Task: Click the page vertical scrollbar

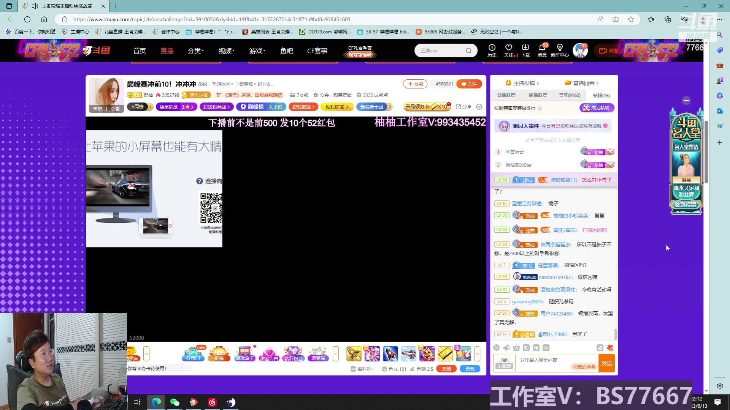Action: tap(706, 152)
